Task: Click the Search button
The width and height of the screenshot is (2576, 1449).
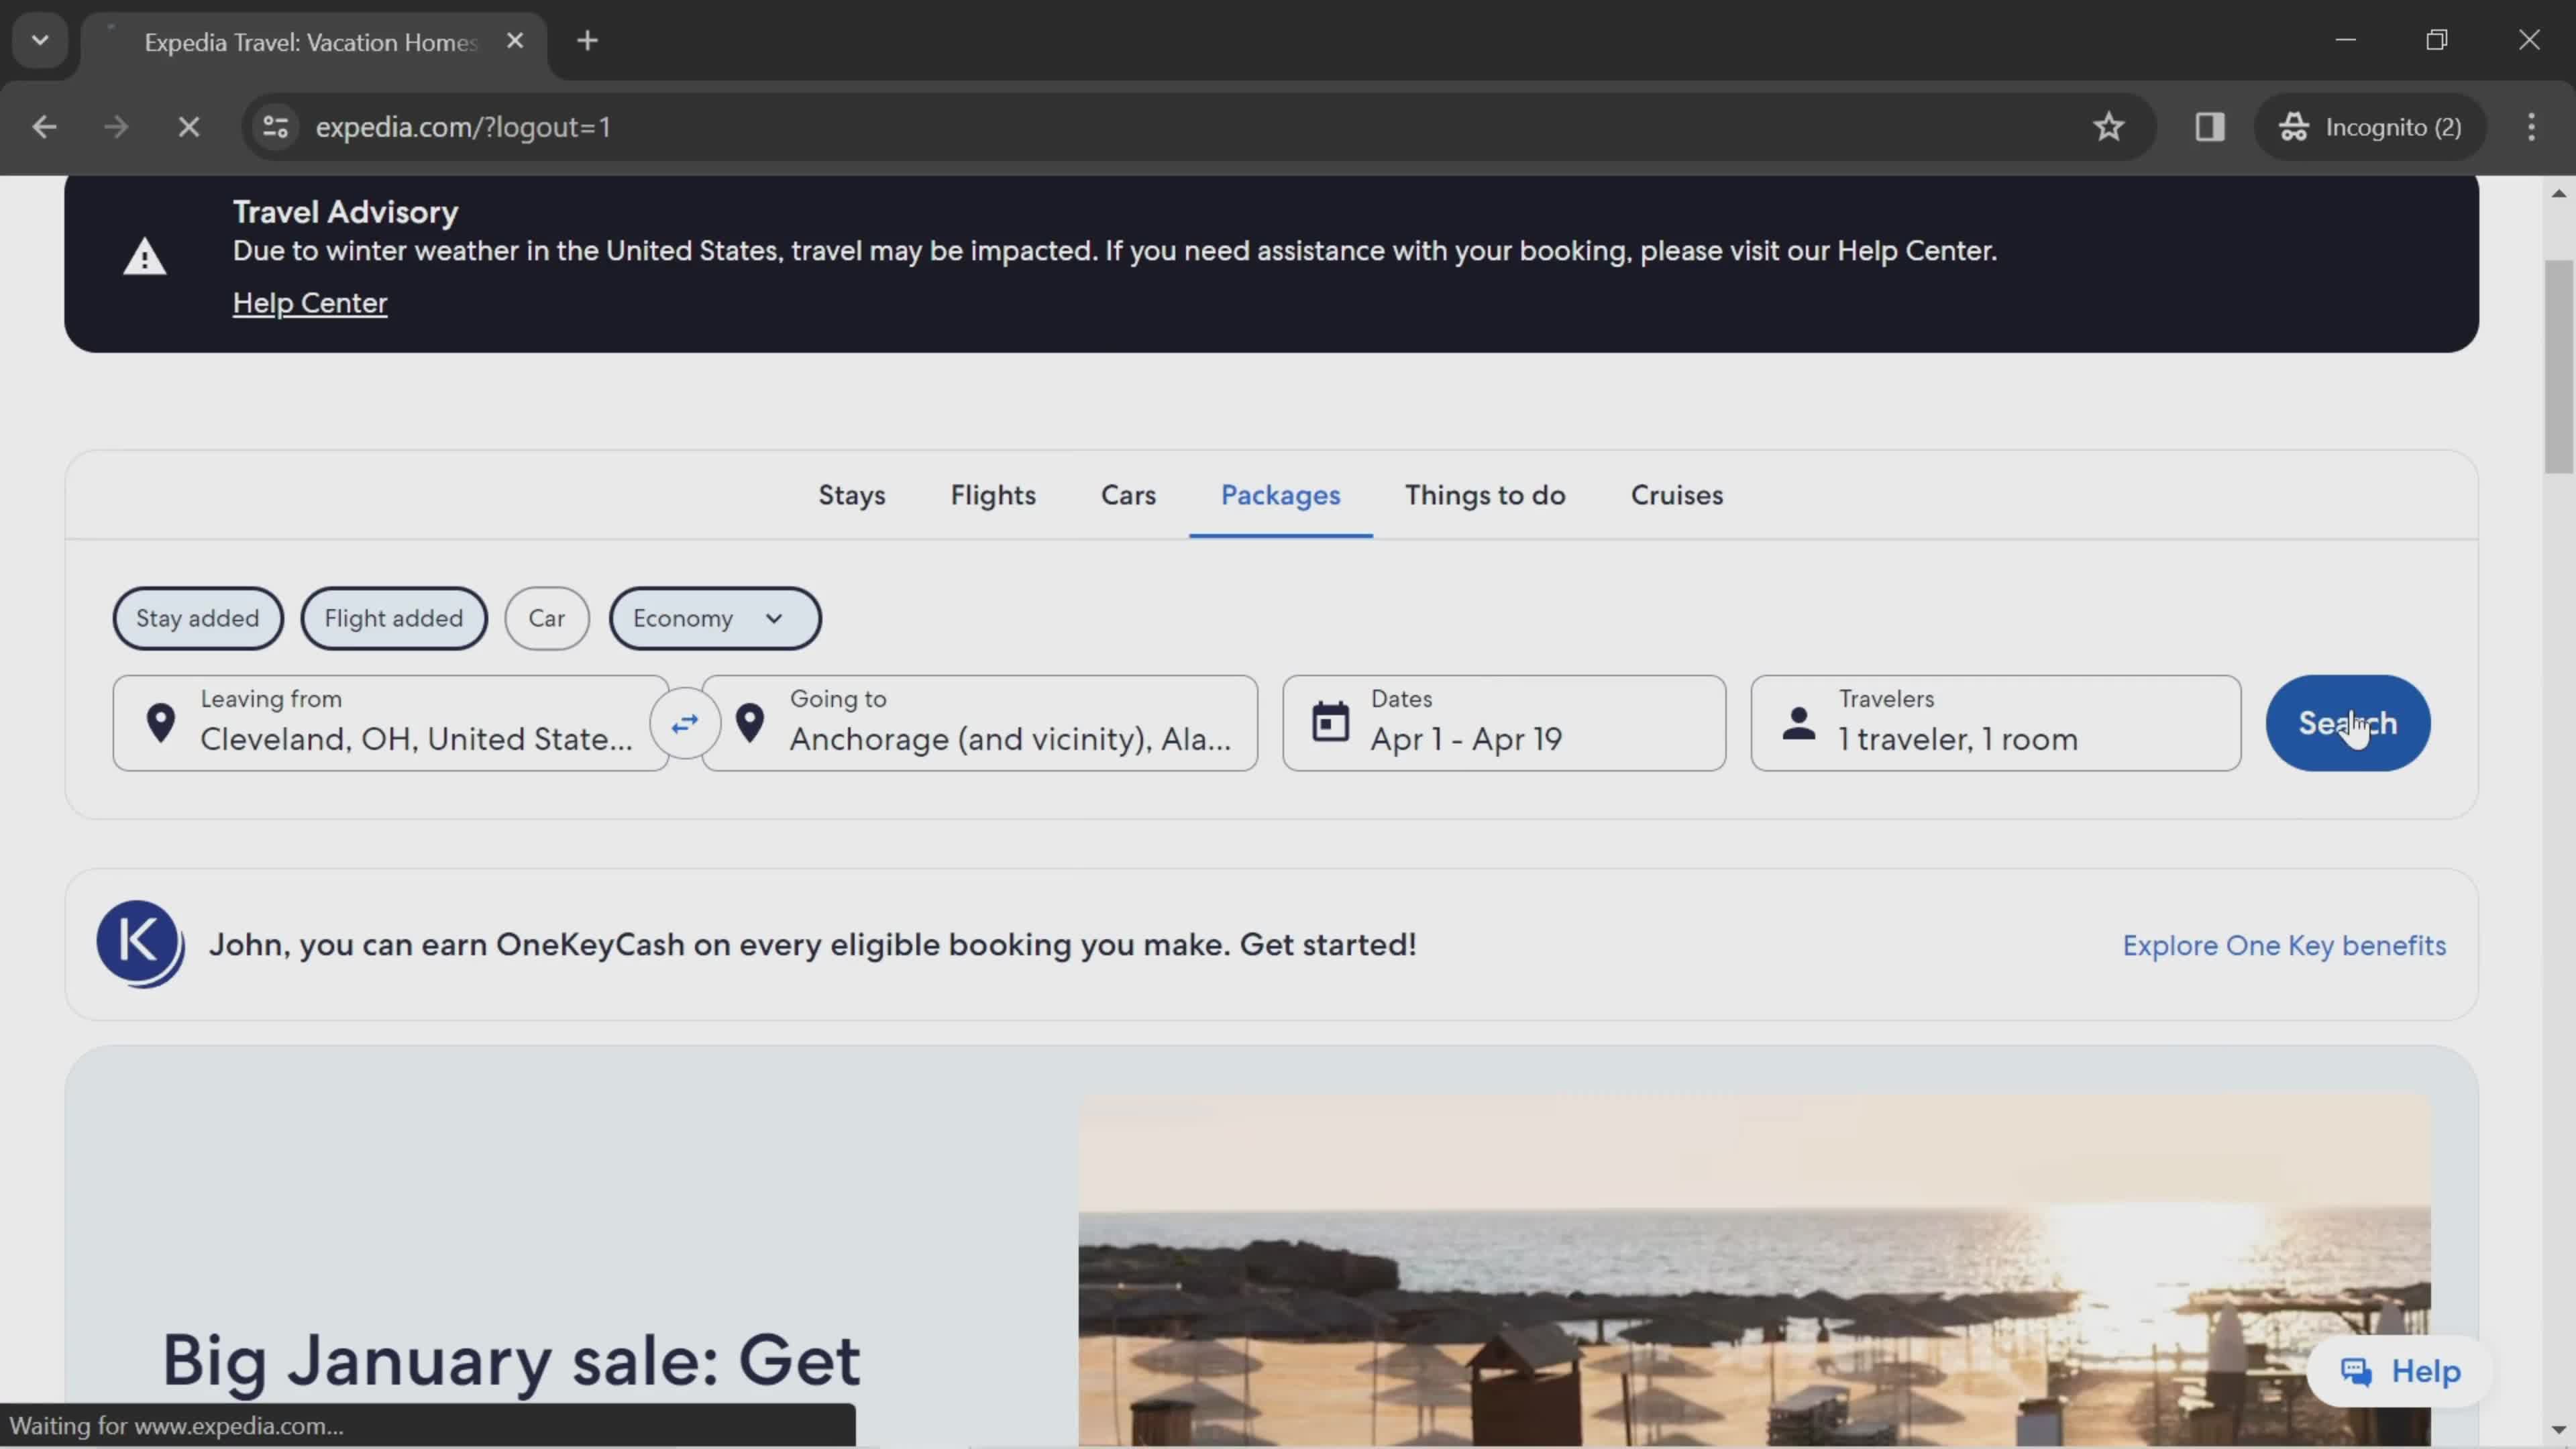Action: click(2348, 723)
